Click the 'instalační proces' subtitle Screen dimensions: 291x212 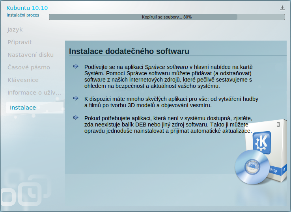[x=23, y=15]
